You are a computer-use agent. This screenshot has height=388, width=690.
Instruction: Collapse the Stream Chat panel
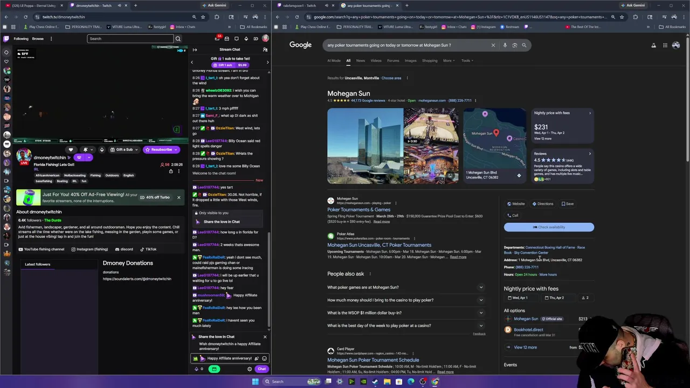195,50
